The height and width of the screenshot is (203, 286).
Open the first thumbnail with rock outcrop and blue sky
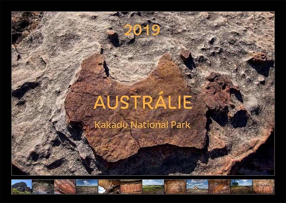(22, 186)
